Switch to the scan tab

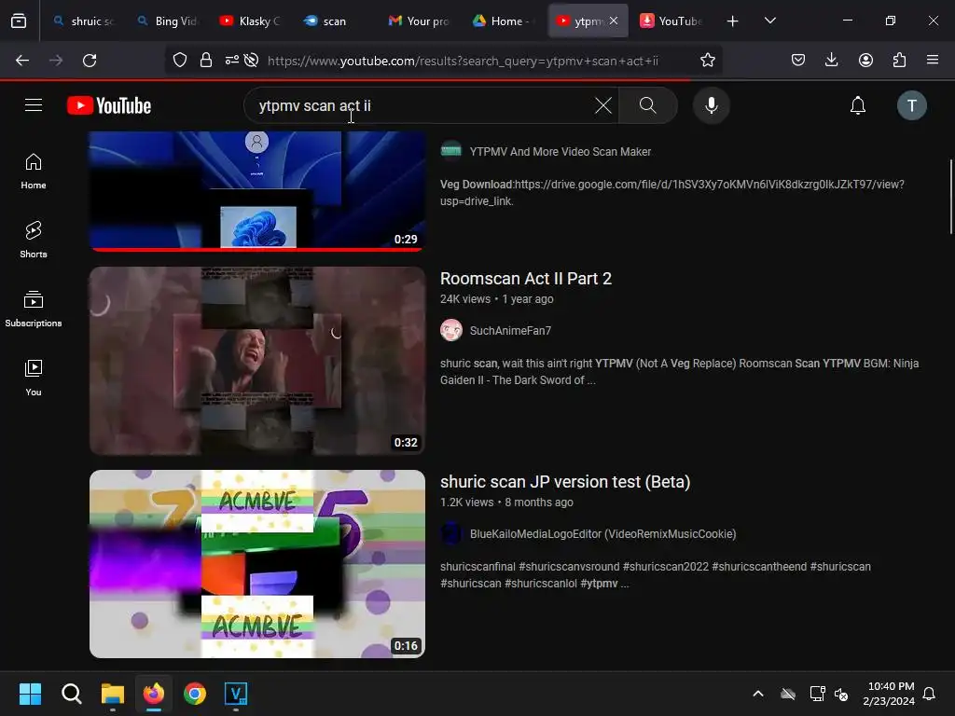click(x=334, y=21)
